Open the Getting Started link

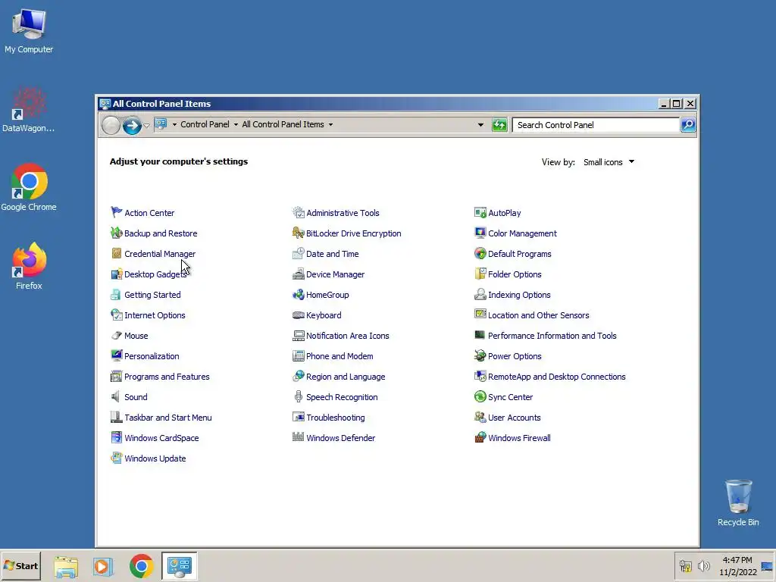coord(152,295)
